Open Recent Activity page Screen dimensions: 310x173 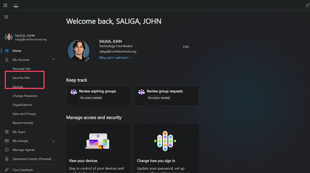23,123
